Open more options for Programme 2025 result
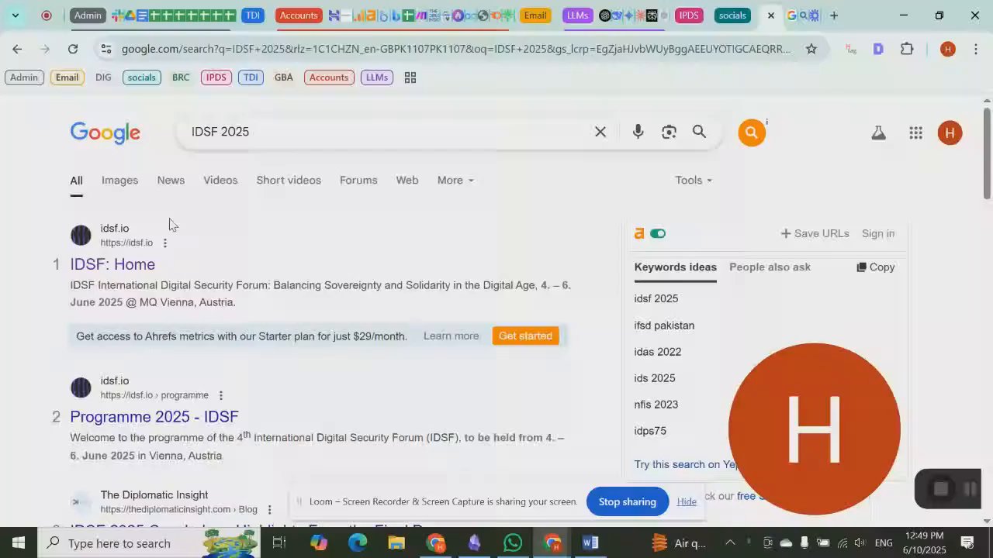993x558 pixels. tap(220, 395)
